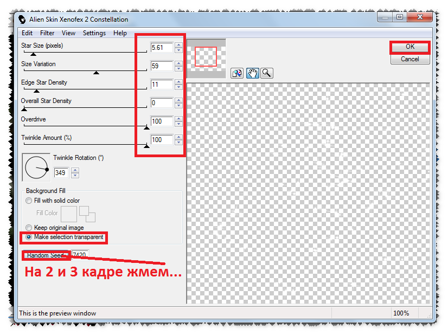
Task: Decrease Overdrive with down arrow
Action: (178, 124)
